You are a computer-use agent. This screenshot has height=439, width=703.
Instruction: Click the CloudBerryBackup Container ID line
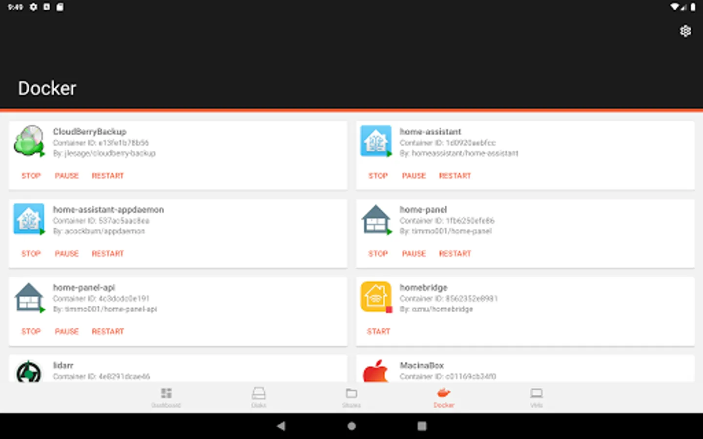pos(101,143)
